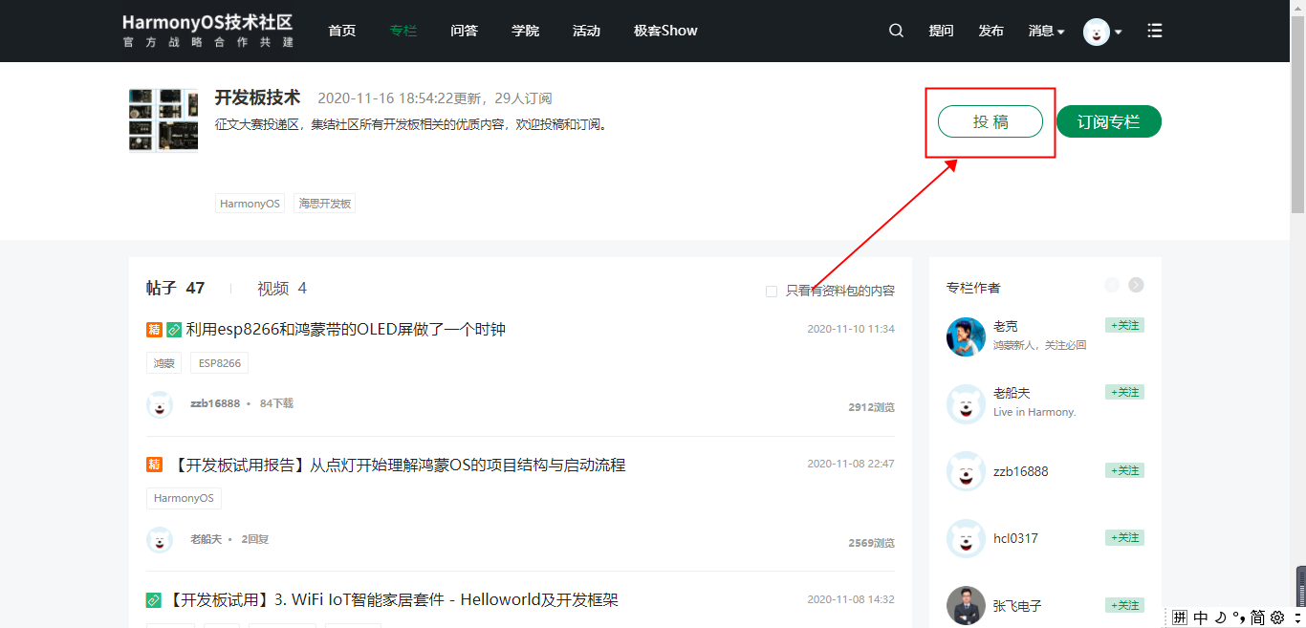
Task: Open 活动 in top navigation
Action: (x=586, y=31)
